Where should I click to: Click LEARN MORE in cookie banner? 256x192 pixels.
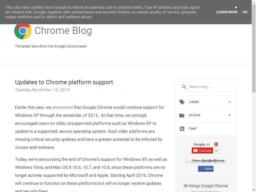coord(227,12)
